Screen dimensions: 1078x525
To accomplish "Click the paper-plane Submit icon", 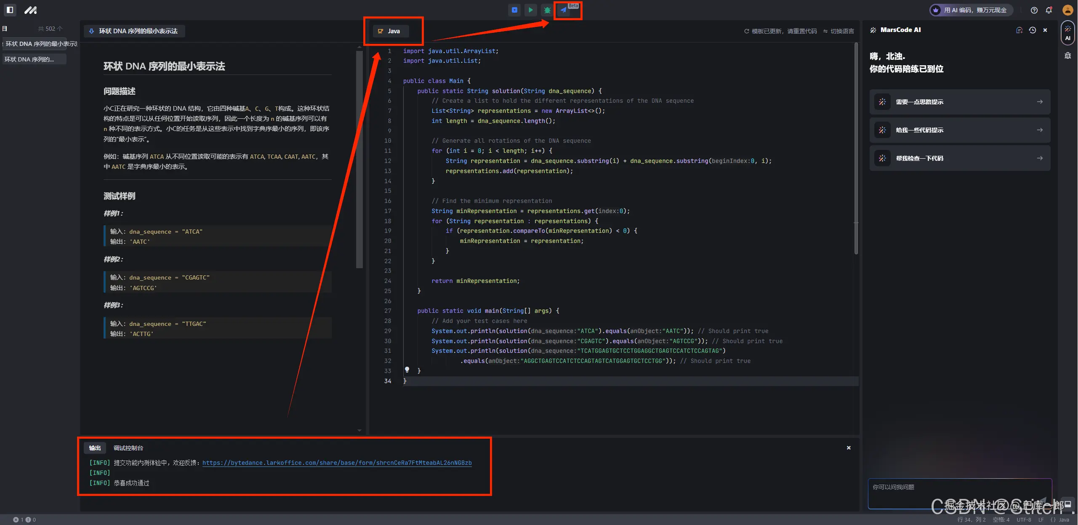I will click(x=564, y=10).
